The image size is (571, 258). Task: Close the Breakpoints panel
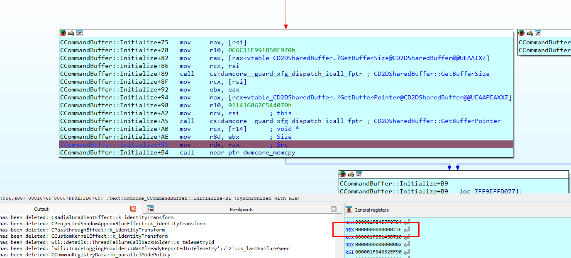tap(334, 209)
